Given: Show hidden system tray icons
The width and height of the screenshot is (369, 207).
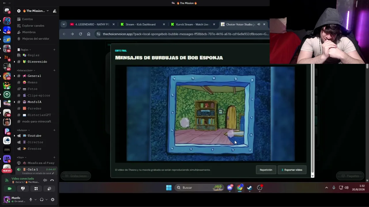Looking at the screenshot, I should (x=326, y=188).
